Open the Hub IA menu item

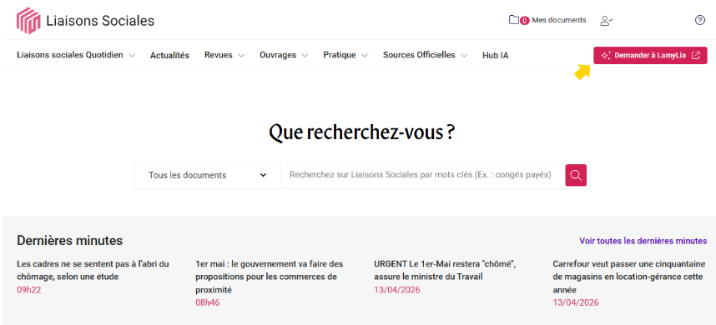coord(496,55)
